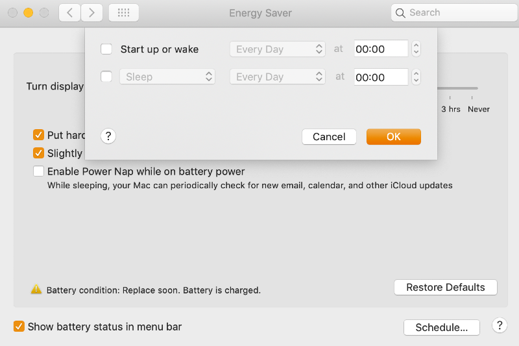Viewport: 519px width, 346px height.
Task: Open the Sleep action dropdown
Action: coord(167,77)
